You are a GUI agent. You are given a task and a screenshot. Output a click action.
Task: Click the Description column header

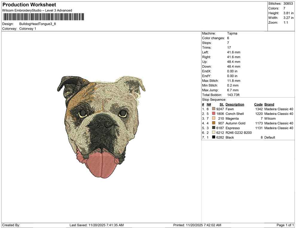(x=234, y=104)
